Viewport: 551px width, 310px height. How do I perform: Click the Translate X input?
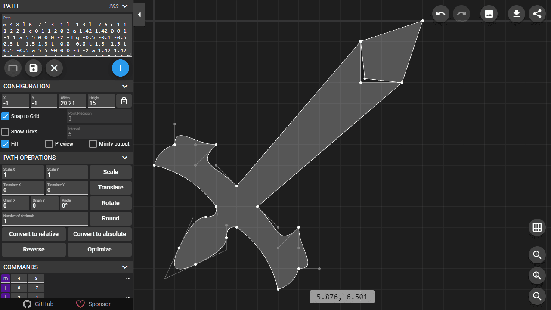23,188
